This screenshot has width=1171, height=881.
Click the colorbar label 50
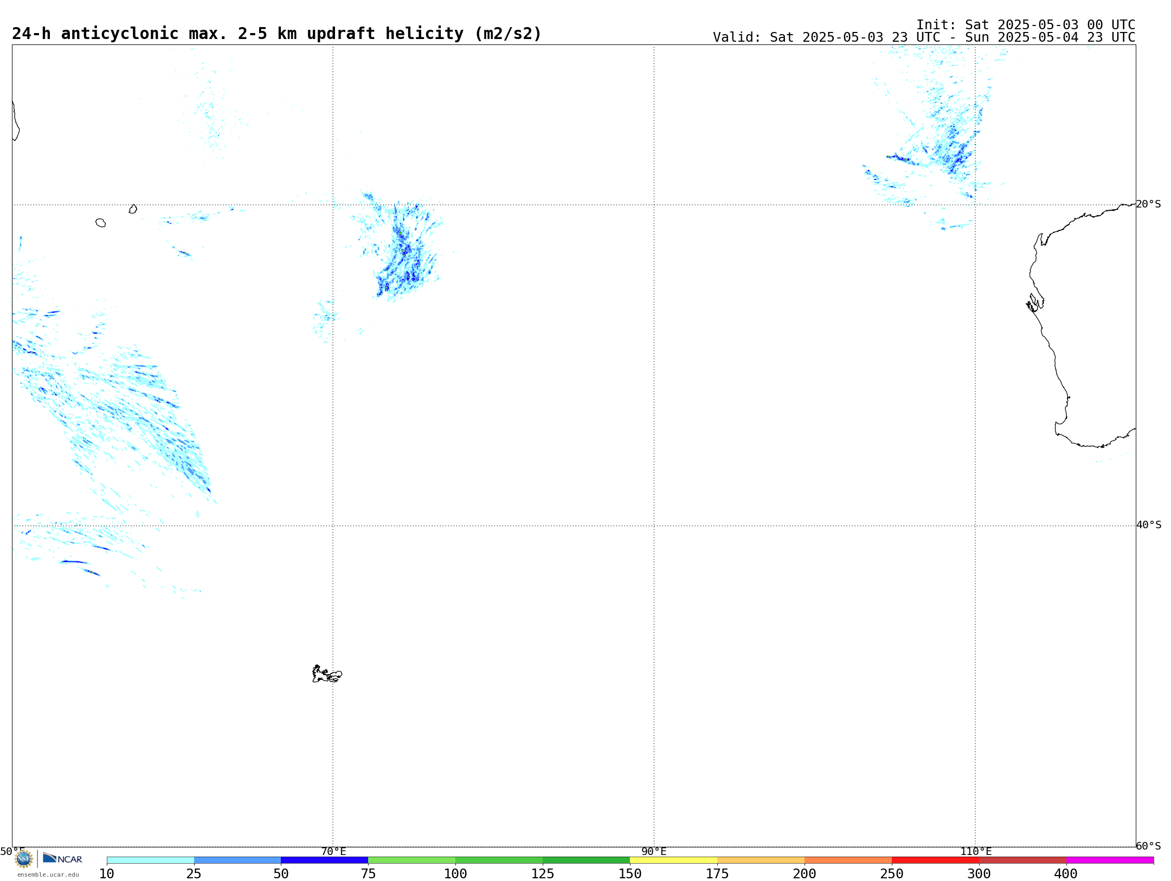[x=281, y=874]
